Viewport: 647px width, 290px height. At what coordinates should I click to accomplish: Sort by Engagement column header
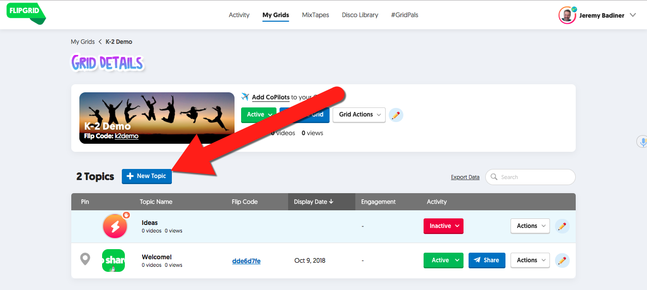[x=378, y=202]
